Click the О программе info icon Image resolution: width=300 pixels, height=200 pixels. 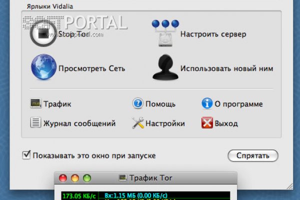tap(207, 104)
